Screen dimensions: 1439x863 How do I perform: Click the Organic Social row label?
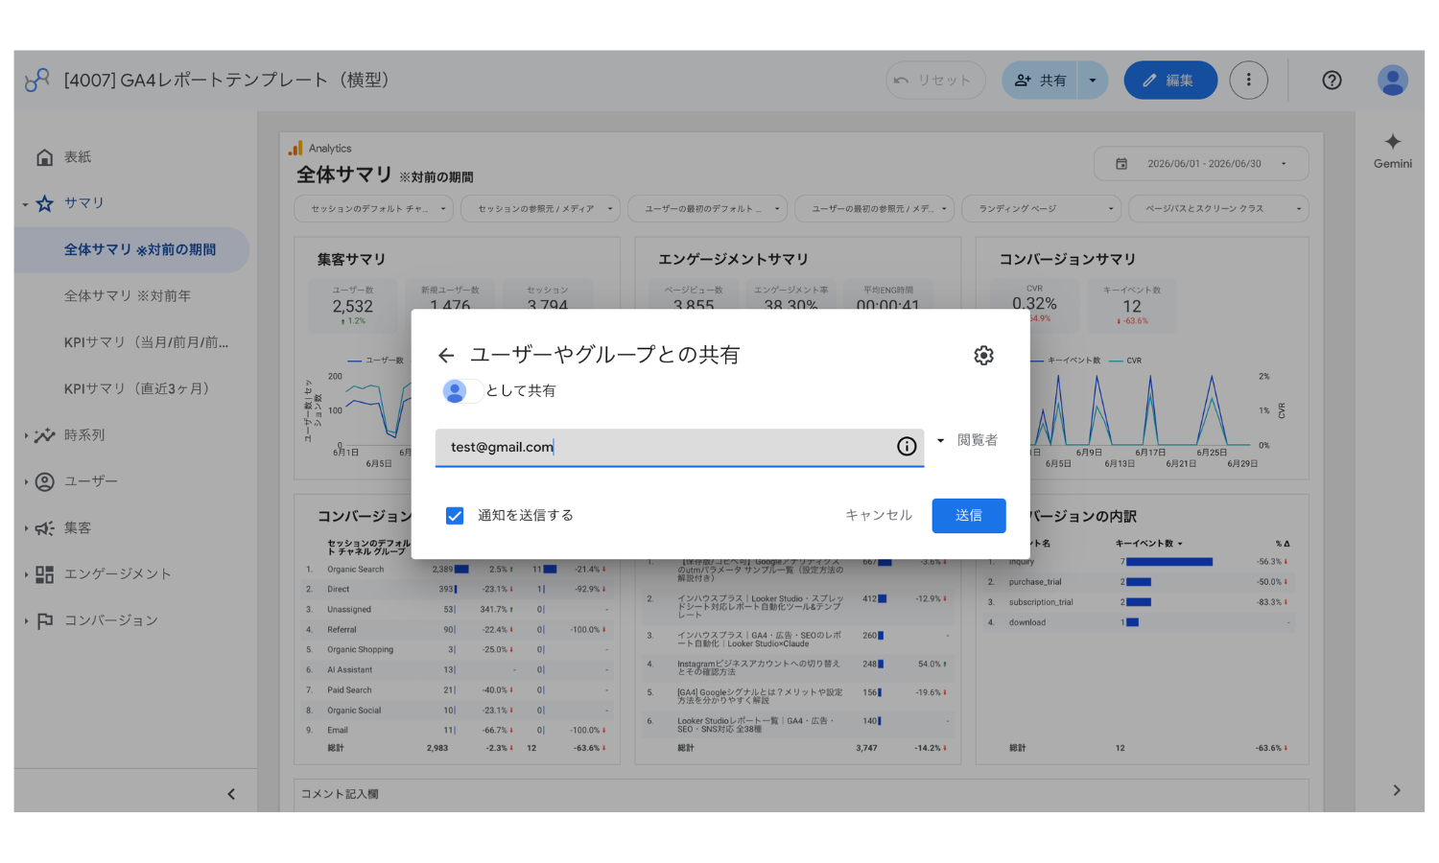tap(354, 711)
